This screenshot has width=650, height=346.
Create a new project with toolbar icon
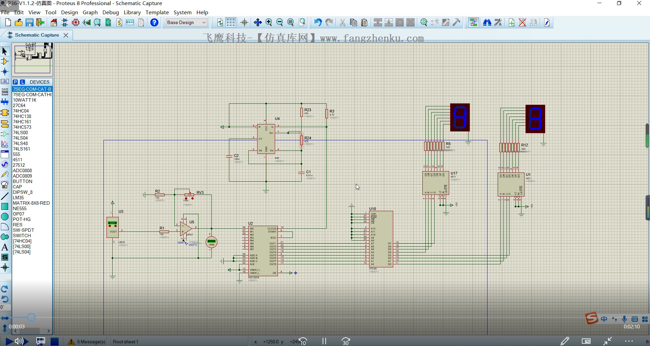point(8,23)
